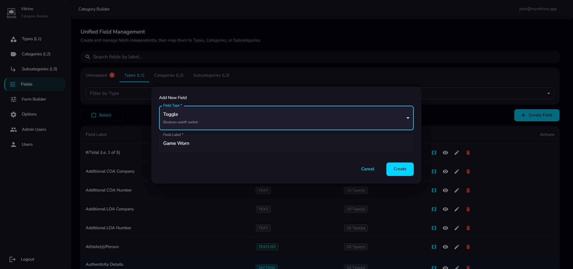Click the Field Label input with Game Worn
Viewport: 573px width, 269px height.
[286, 144]
